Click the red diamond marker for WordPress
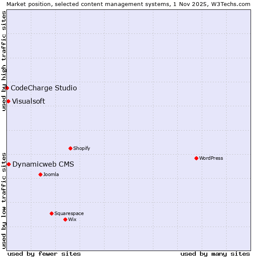This screenshot has width=257, height=257. coord(196,158)
